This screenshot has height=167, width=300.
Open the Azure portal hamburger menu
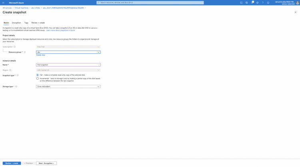[3, 2]
